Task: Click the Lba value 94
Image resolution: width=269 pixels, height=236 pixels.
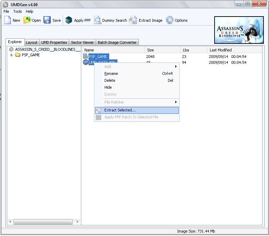Action: coord(184,62)
